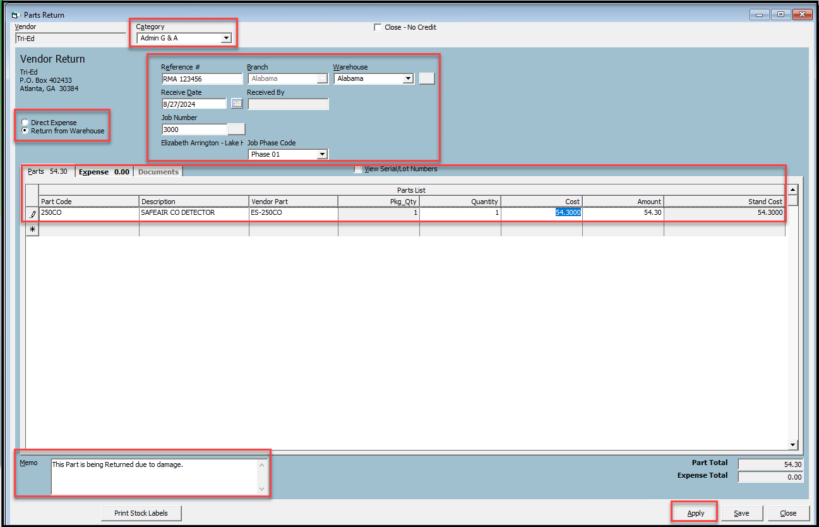This screenshot has height=527, width=819.
Task: Switch to the Expense tab
Action: pos(104,172)
